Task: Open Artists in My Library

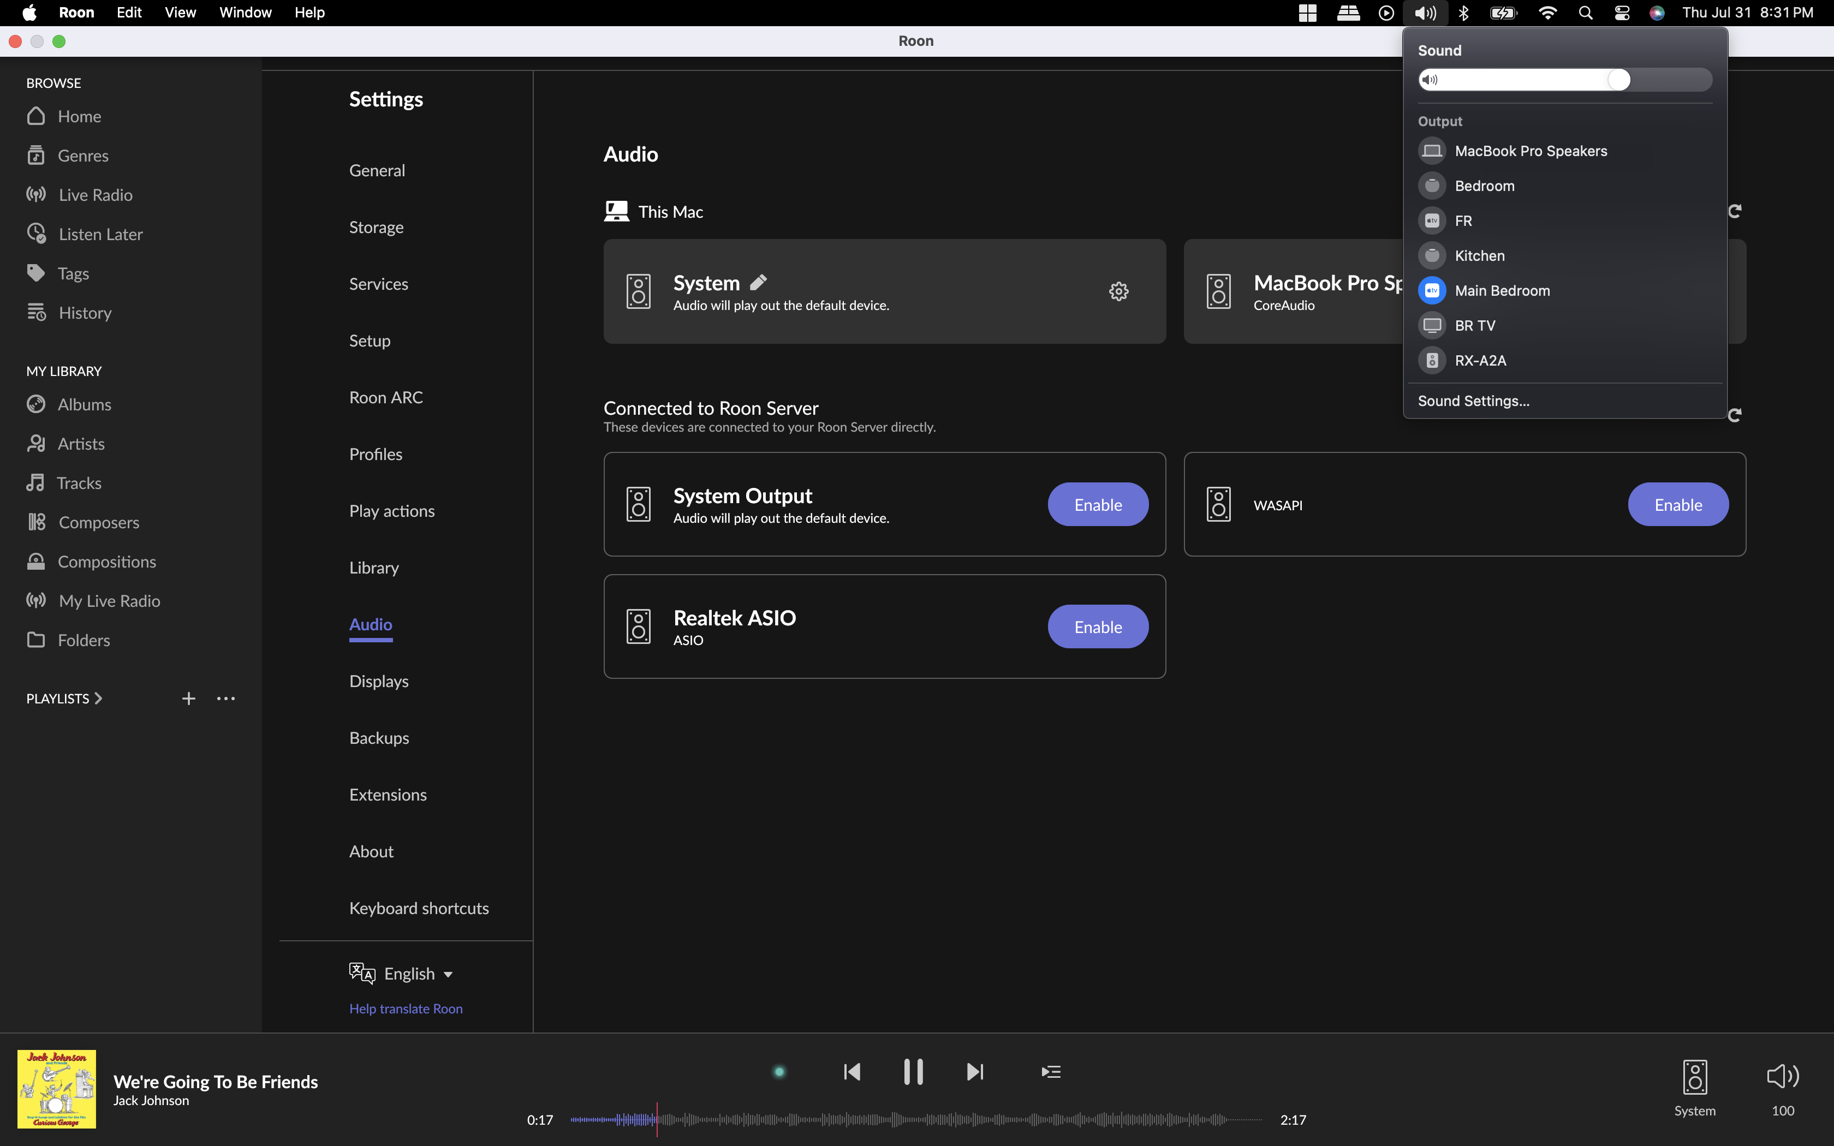Action: coord(65,443)
